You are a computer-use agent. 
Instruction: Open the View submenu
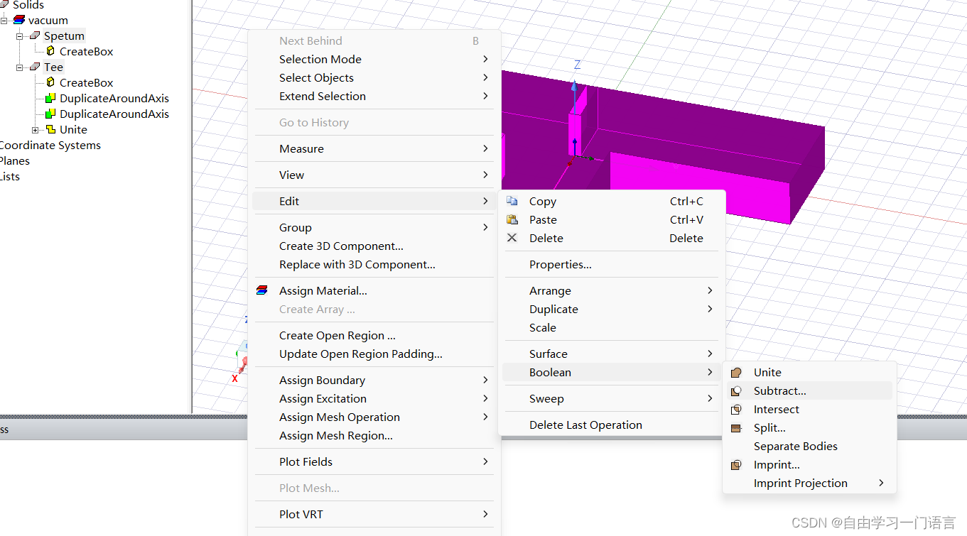[x=374, y=175]
